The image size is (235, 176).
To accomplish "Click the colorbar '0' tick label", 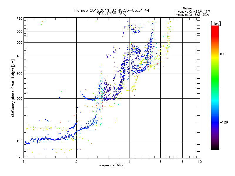I will click(220, 88).
